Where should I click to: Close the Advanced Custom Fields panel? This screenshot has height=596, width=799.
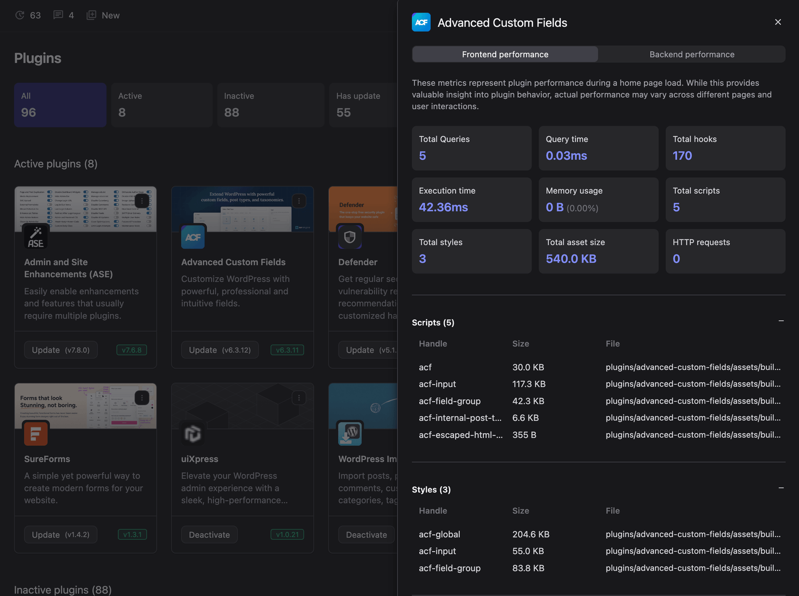pyautogui.click(x=778, y=22)
